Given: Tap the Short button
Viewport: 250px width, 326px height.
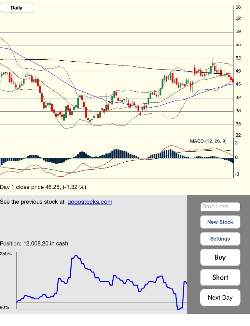Looking at the screenshot, I should tap(220, 277).
